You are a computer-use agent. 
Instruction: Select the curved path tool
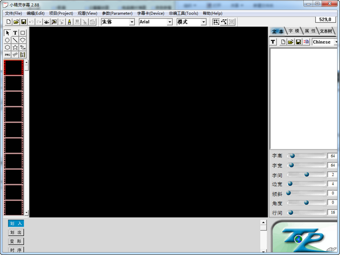pos(23,47)
